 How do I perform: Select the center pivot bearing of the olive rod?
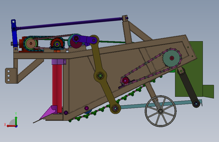point(100,76)
